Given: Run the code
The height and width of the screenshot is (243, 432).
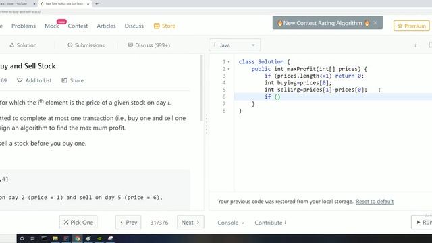Looking at the screenshot, I should coord(422,222).
